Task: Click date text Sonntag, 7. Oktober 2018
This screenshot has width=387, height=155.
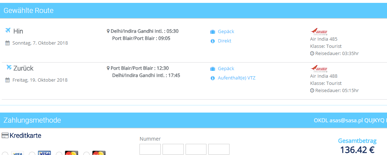Action: [x=40, y=43]
